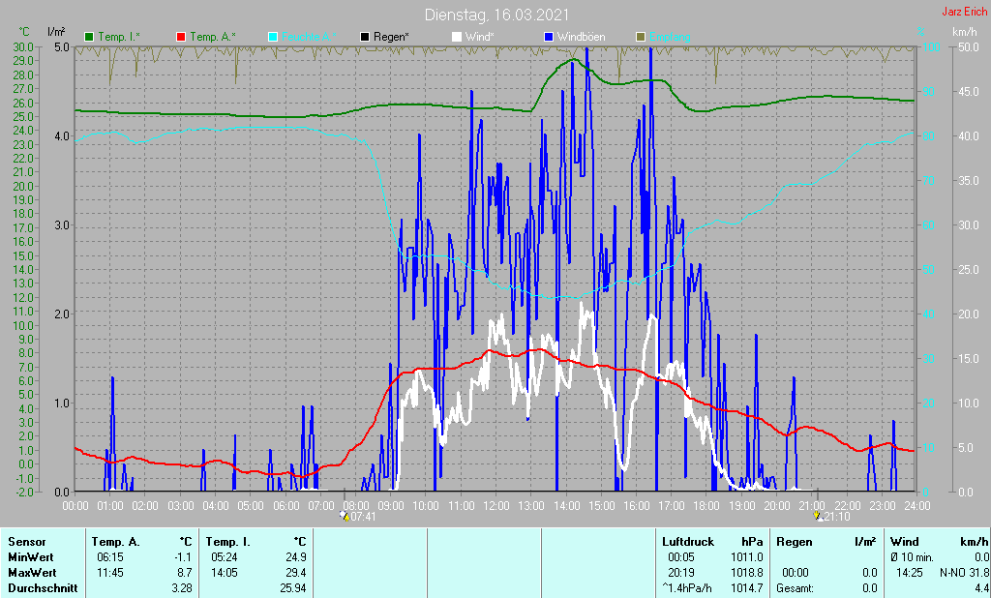Click the blue Windböen legend swatch
Image resolution: width=991 pixels, height=598 pixels.
[x=548, y=37]
